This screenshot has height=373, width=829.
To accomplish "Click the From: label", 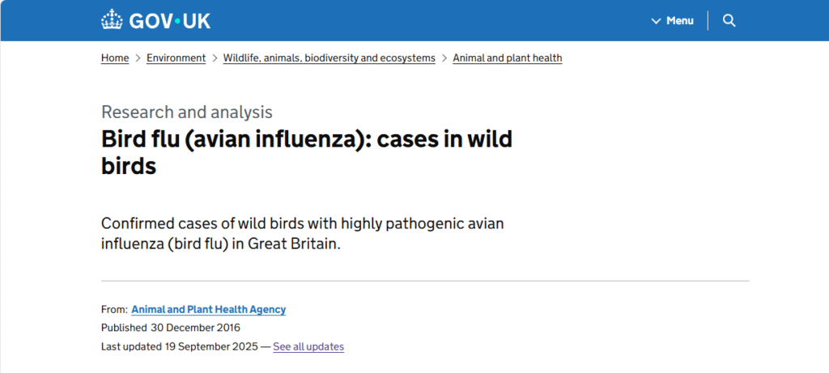I will pos(114,309).
